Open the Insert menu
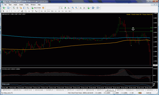The height and width of the screenshot is (95, 159). (16, 5)
